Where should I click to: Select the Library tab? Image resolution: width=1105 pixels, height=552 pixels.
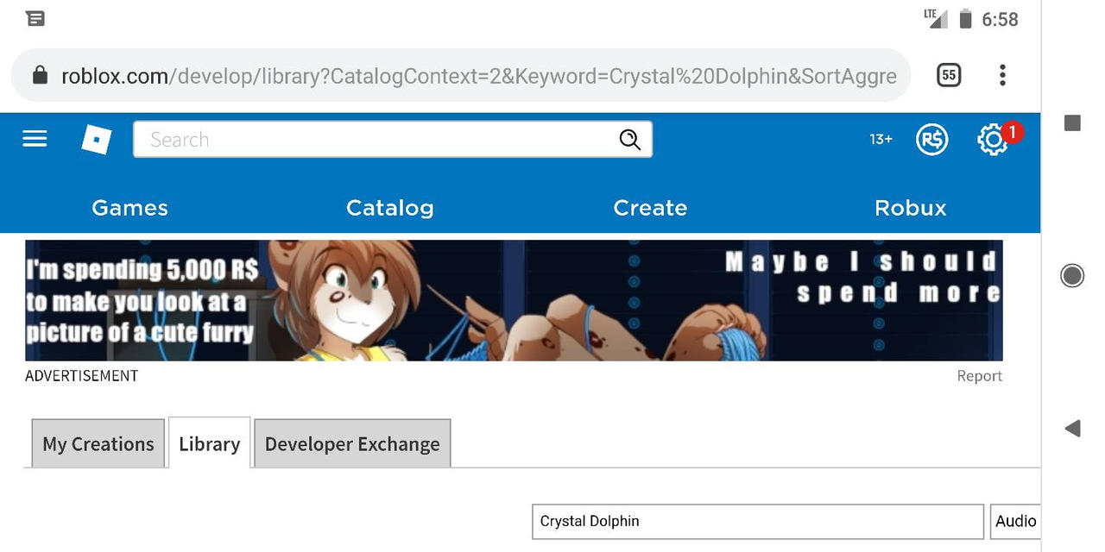(x=210, y=443)
